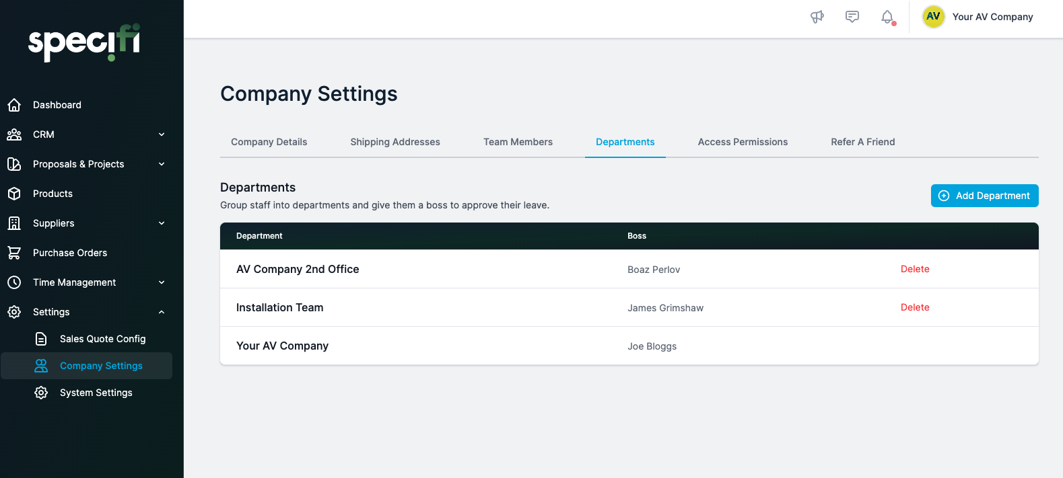
Task: Click the plus icon on Add Department
Action: [944, 196]
